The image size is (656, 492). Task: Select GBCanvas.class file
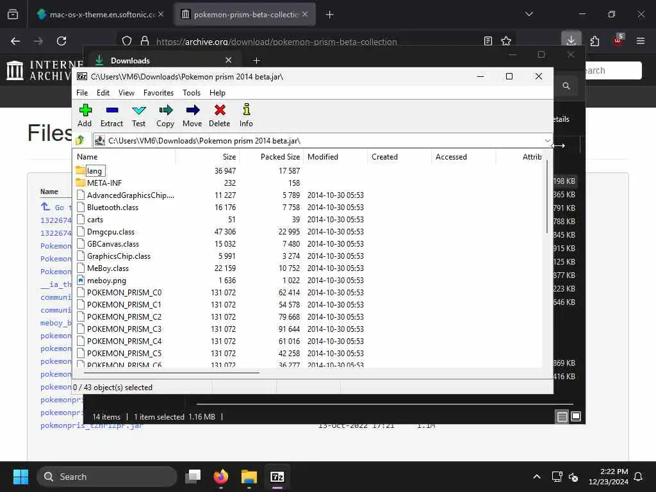coord(113,244)
